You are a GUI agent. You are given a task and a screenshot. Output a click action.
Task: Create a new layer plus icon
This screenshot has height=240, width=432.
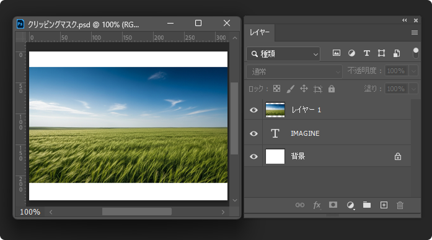(384, 205)
